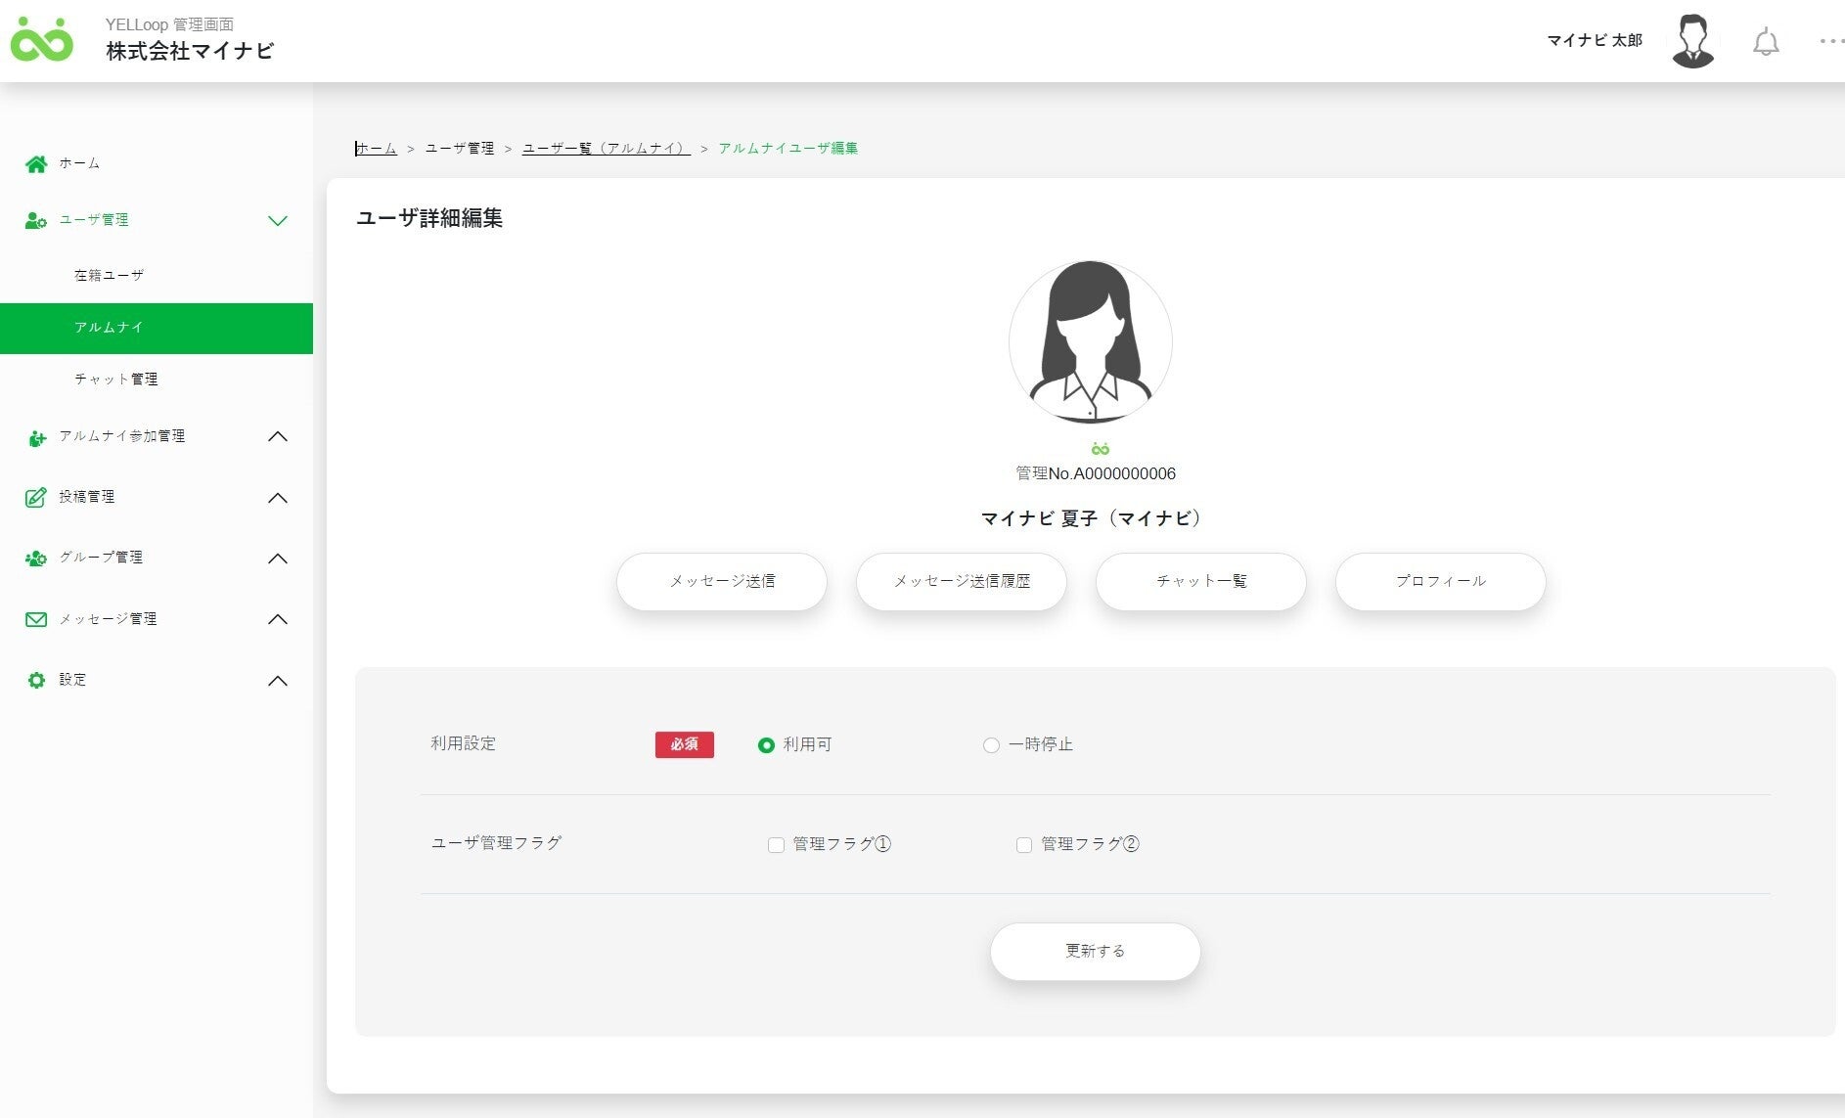Screen dimensions: 1845x1118
Task: Expand the 設定 section chevron
Action: pyautogui.click(x=279, y=680)
